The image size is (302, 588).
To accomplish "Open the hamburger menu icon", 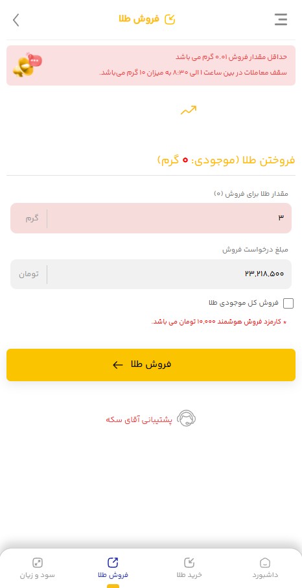I will click(281, 19).
